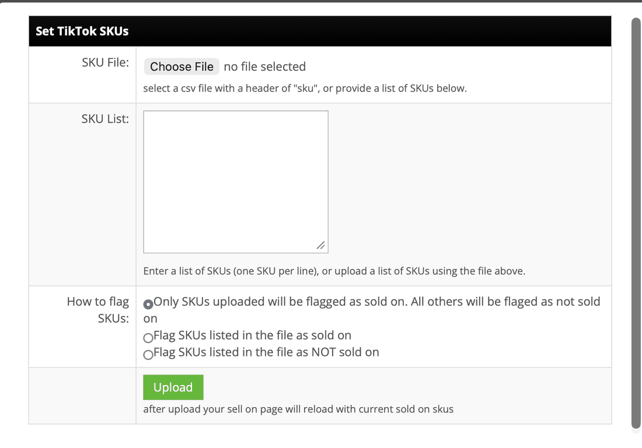Click the 'Enter a list of SKUs' help text
Viewport: 642px width, 448px height.
pyautogui.click(x=334, y=271)
